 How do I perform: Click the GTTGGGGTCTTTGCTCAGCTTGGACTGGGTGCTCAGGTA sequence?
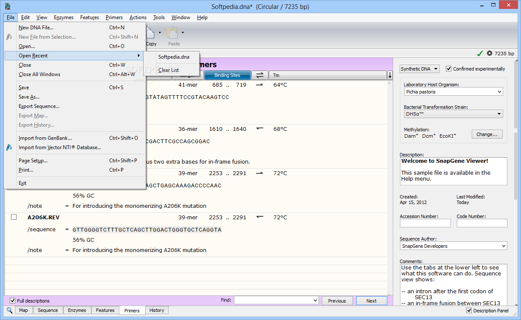(147, 230)
